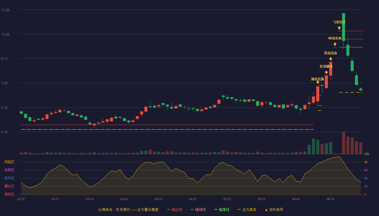Viewport: 379px width, 216px height.
Task: Click the chart title 云梯战法 · 与龙同行
Action: coord(114,210)
